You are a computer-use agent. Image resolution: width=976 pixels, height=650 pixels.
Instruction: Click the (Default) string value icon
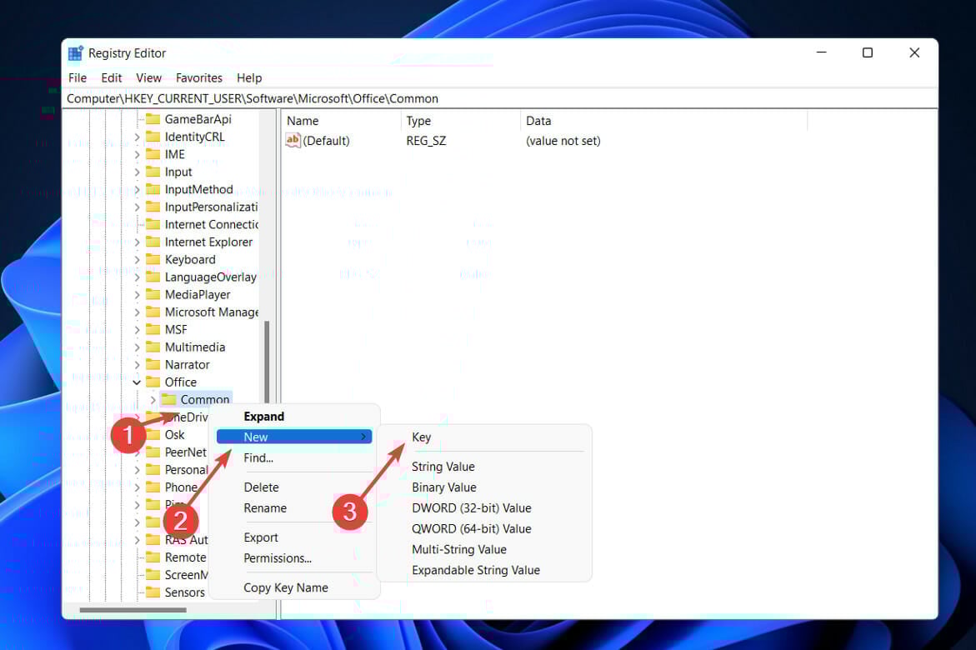point(293,140)
